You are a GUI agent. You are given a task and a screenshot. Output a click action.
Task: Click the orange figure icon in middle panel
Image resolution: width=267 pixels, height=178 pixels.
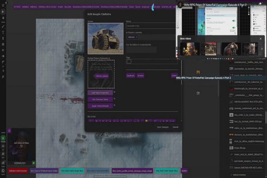[198, 73]
